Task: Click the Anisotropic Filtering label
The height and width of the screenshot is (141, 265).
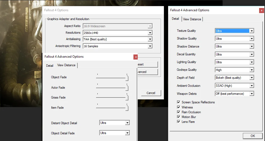Action: (68, 46)
